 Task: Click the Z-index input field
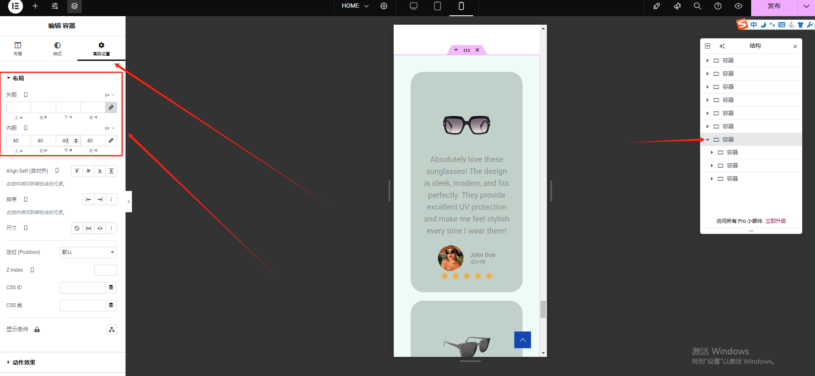point(105,270)
